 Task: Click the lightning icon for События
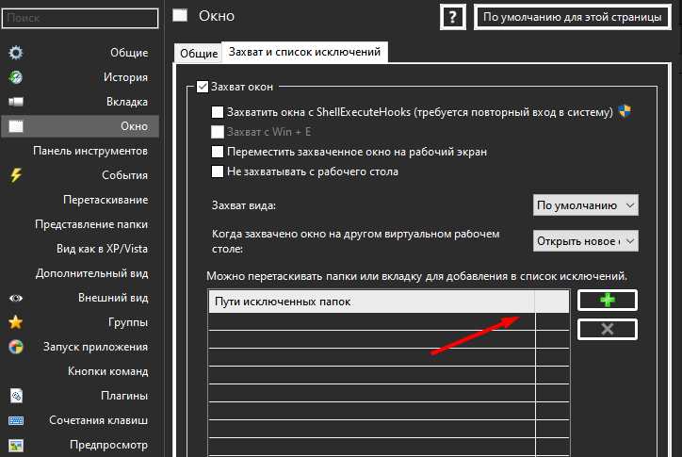[x=16, y=175]
